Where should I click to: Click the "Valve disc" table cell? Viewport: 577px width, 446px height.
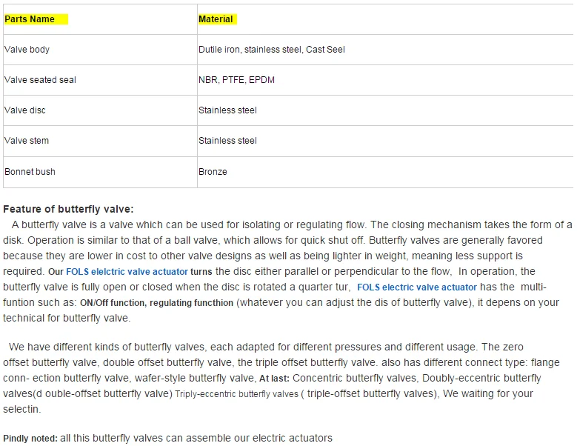coord(25,110)
